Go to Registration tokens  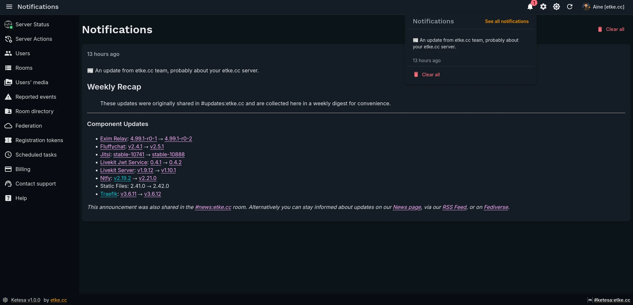[x=40, y=140]
